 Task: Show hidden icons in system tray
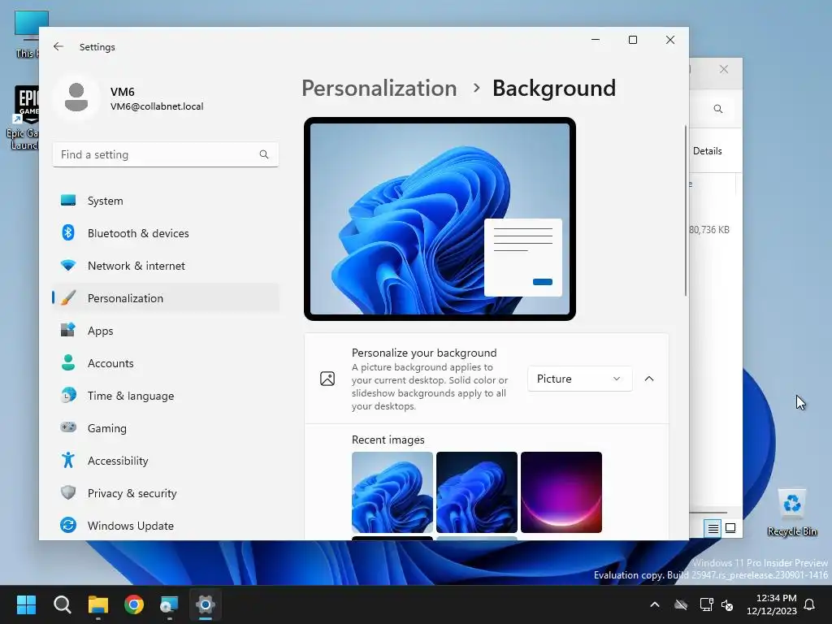pyautogui.click(x=655, y=604)
